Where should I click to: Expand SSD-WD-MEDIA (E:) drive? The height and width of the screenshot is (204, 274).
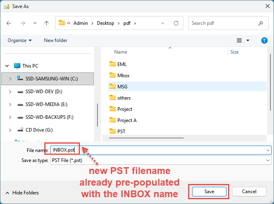pyautogui.click(x=10, y=104)
